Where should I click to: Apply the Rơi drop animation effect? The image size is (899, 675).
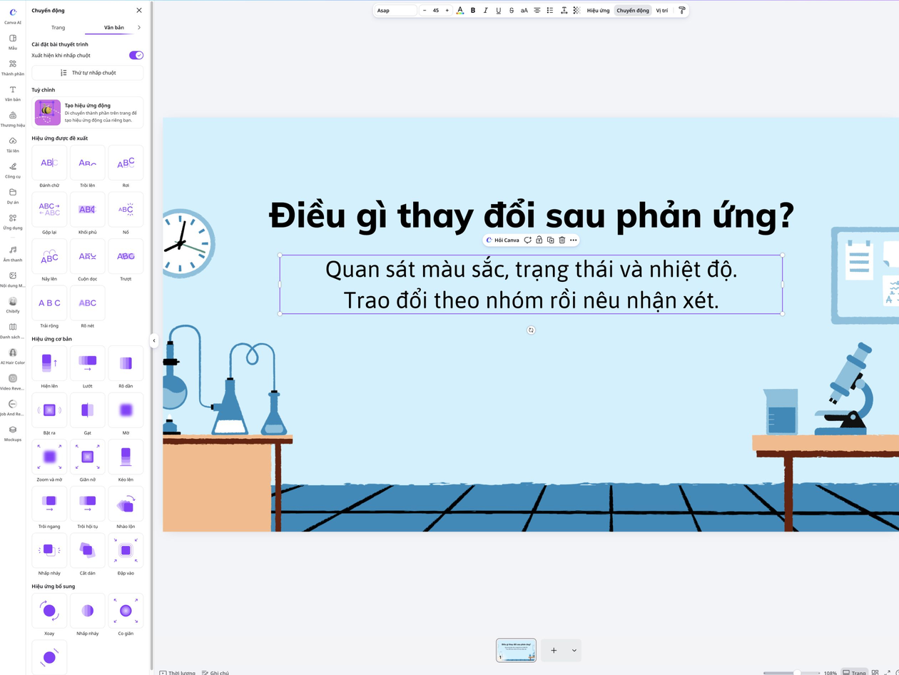click(x=126, y=163)
